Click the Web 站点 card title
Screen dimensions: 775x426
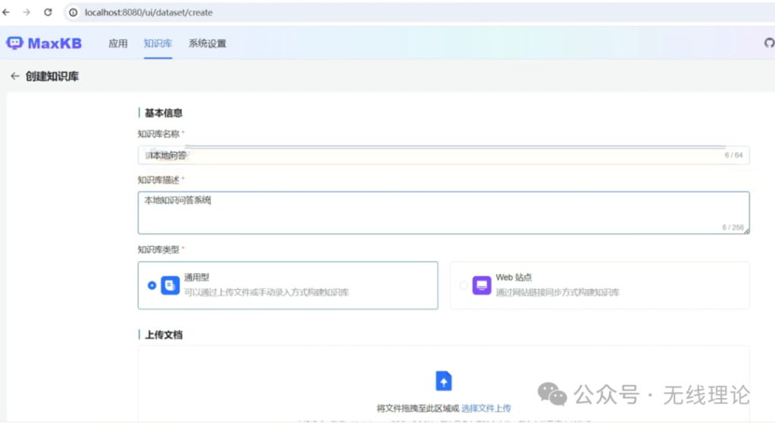point(514,277)
